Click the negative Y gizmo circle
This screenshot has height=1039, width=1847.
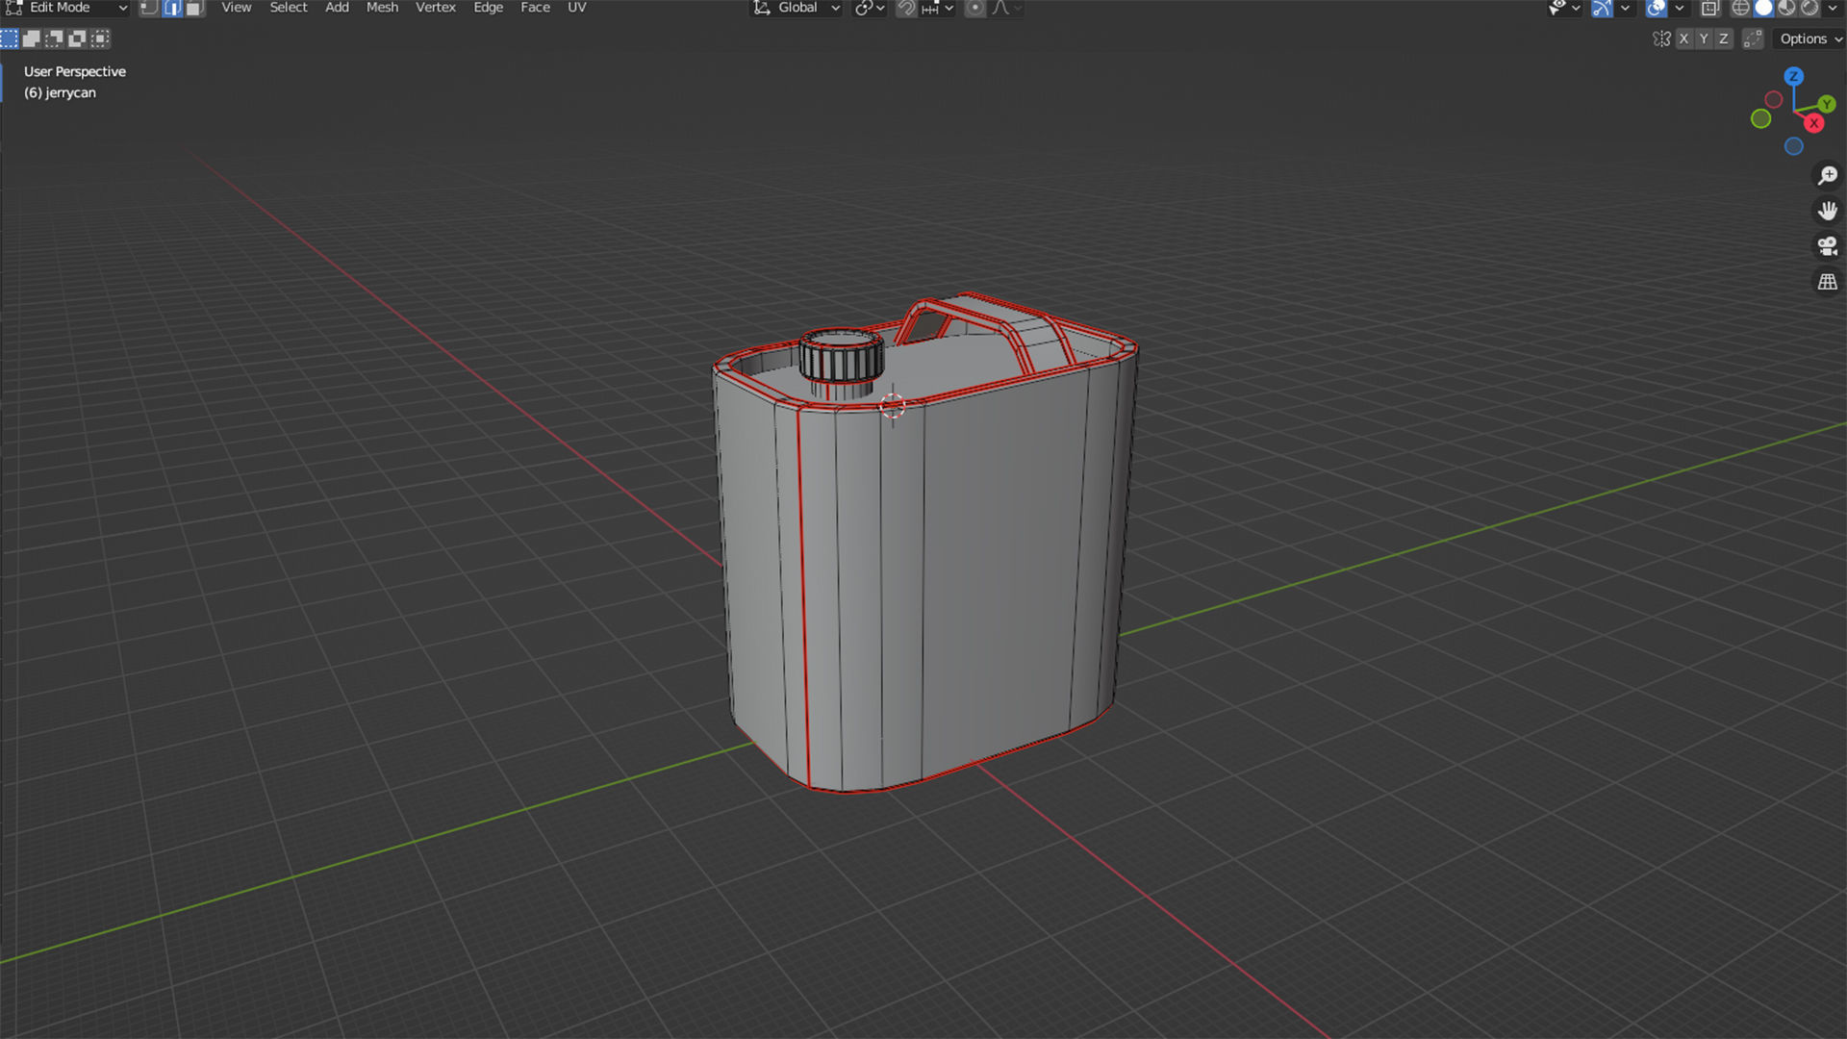(1761, 118)
